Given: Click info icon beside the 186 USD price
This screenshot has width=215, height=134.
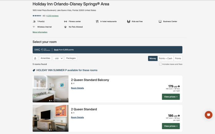Looking at the screenshot, I should tap(179, 116).
